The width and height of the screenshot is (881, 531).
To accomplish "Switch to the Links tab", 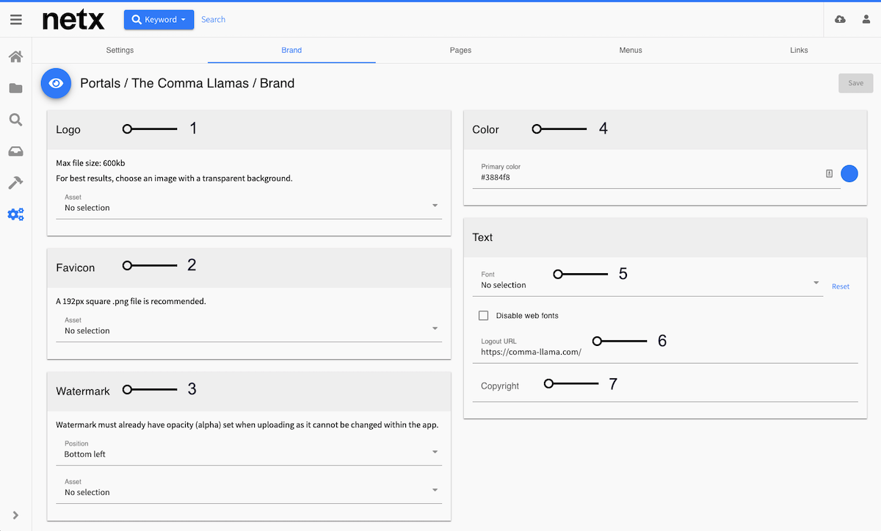I will 799,50.
